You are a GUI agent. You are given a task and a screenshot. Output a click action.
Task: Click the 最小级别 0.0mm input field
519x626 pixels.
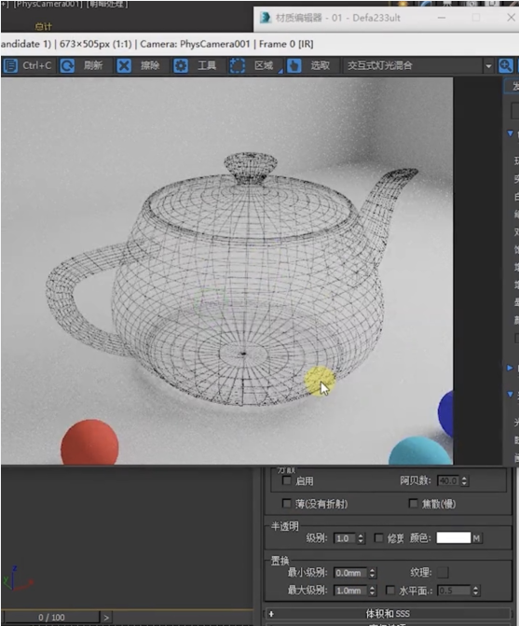(x=350, y=573)
